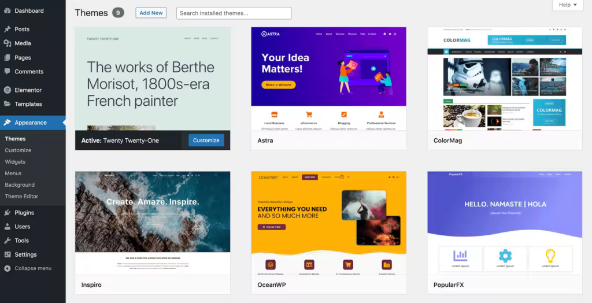Click the Plugins plug icon
The height and width of the screenshot is (303, 592).
[7, 212]
